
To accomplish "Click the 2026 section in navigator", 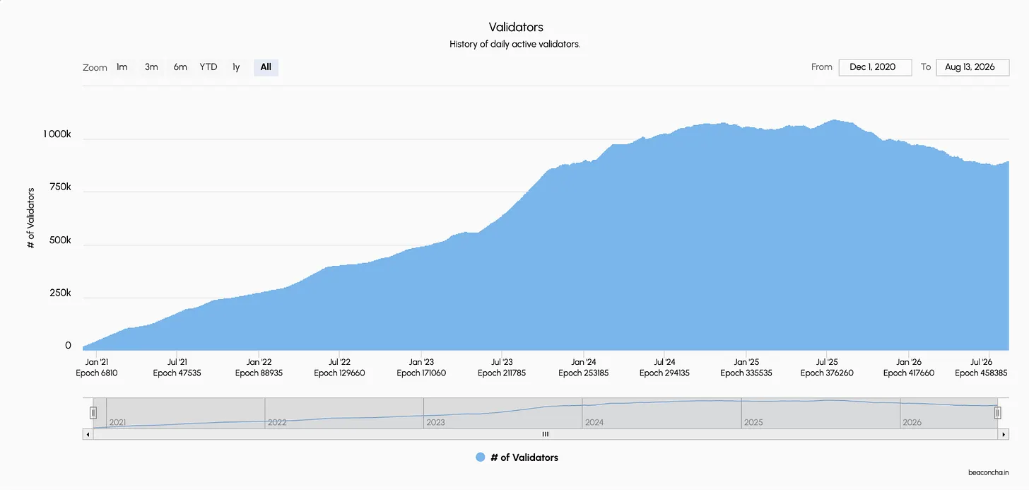I will (x=948, y=413).
